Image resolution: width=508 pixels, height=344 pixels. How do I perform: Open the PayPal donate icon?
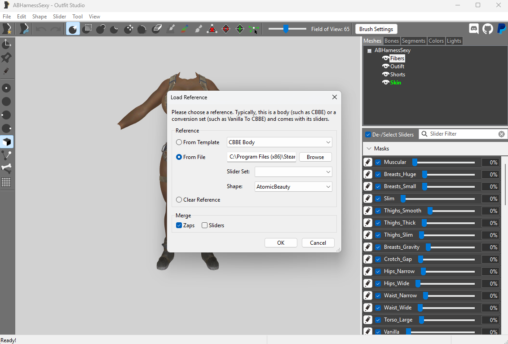click(501, 29)
